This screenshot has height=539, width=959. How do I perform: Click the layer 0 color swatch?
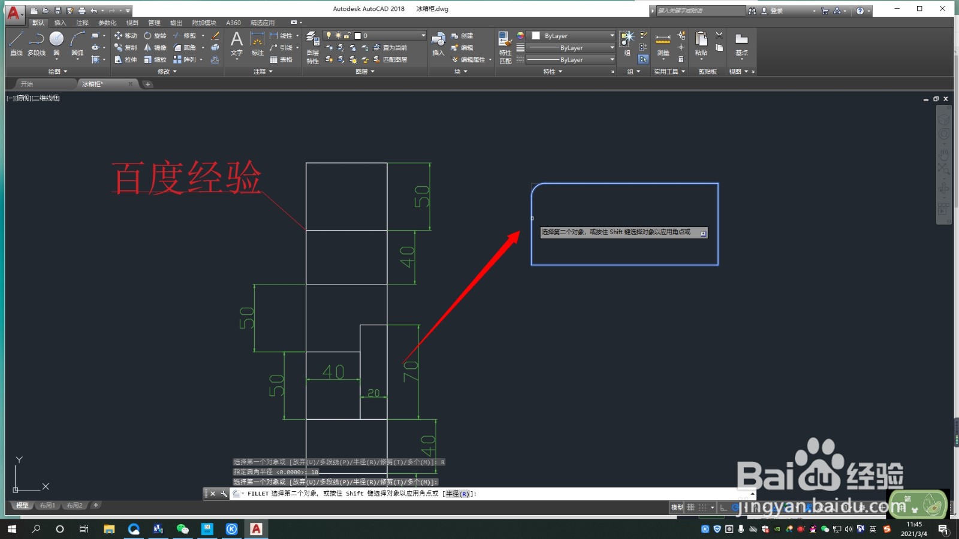358,36
